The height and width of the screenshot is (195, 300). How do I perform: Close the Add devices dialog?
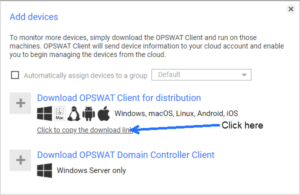291,9
